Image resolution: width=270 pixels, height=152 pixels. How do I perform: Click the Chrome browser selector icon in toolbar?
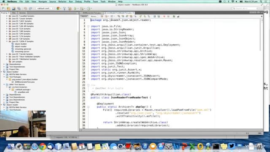coord(58,8)
